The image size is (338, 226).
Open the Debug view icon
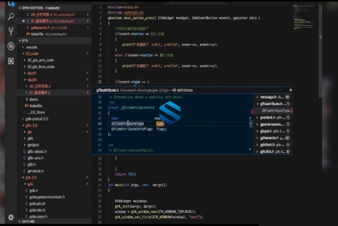(11, 46)
